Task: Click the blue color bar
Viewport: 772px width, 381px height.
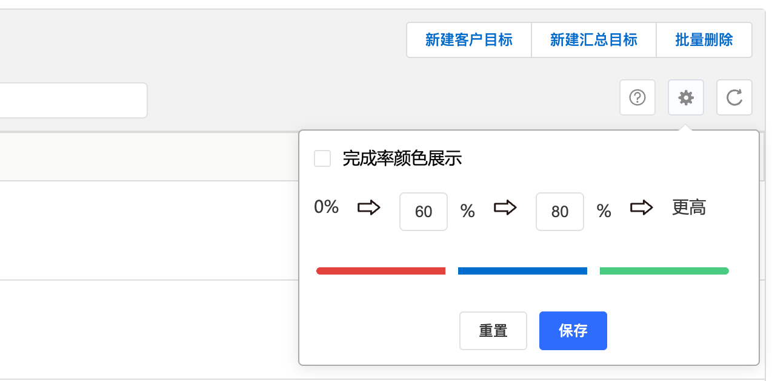Action: click(x=522, y=271)
